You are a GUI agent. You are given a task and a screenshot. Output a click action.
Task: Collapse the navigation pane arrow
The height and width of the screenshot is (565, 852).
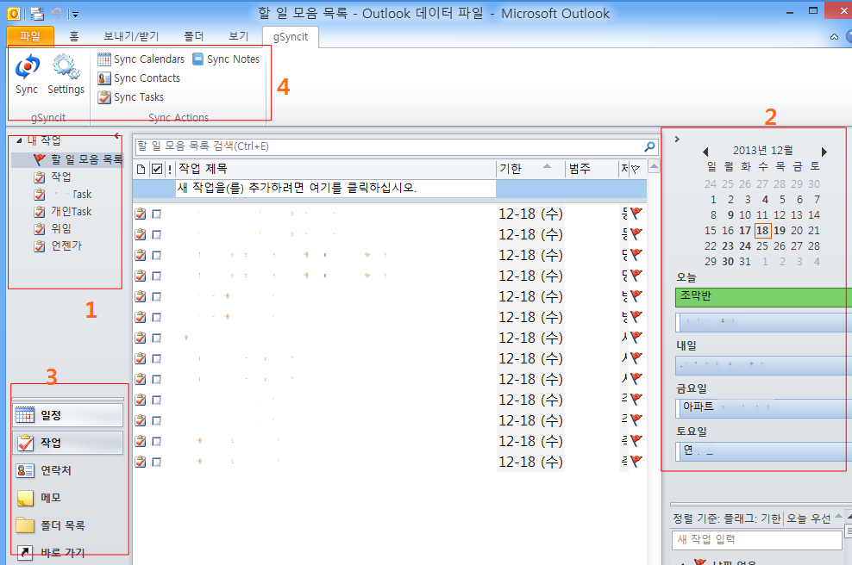point(116,136)
